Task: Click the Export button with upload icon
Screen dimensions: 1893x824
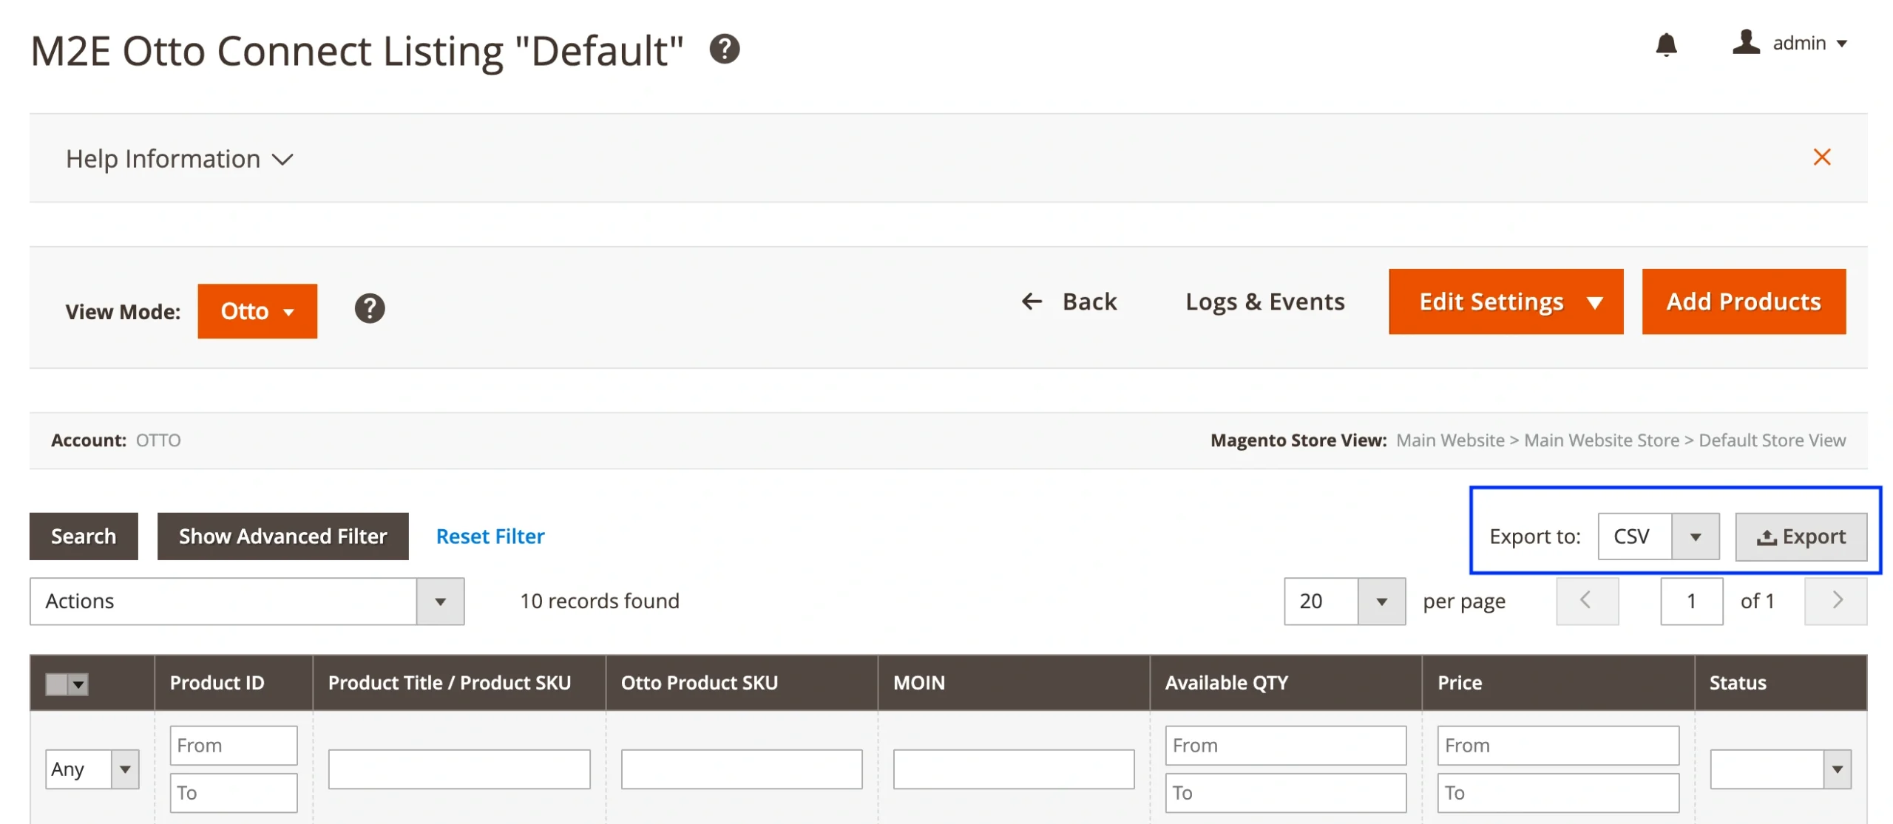Action: [x=1801, y=537]
